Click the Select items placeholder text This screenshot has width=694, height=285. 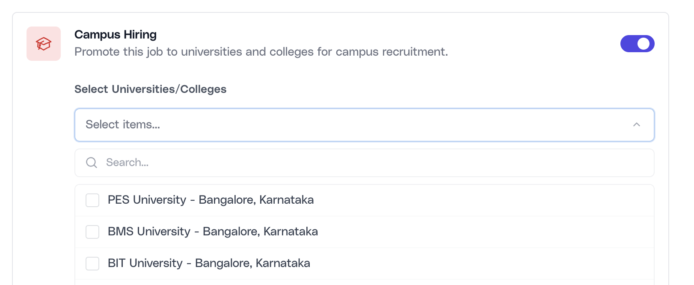click(x=122, y=125)
